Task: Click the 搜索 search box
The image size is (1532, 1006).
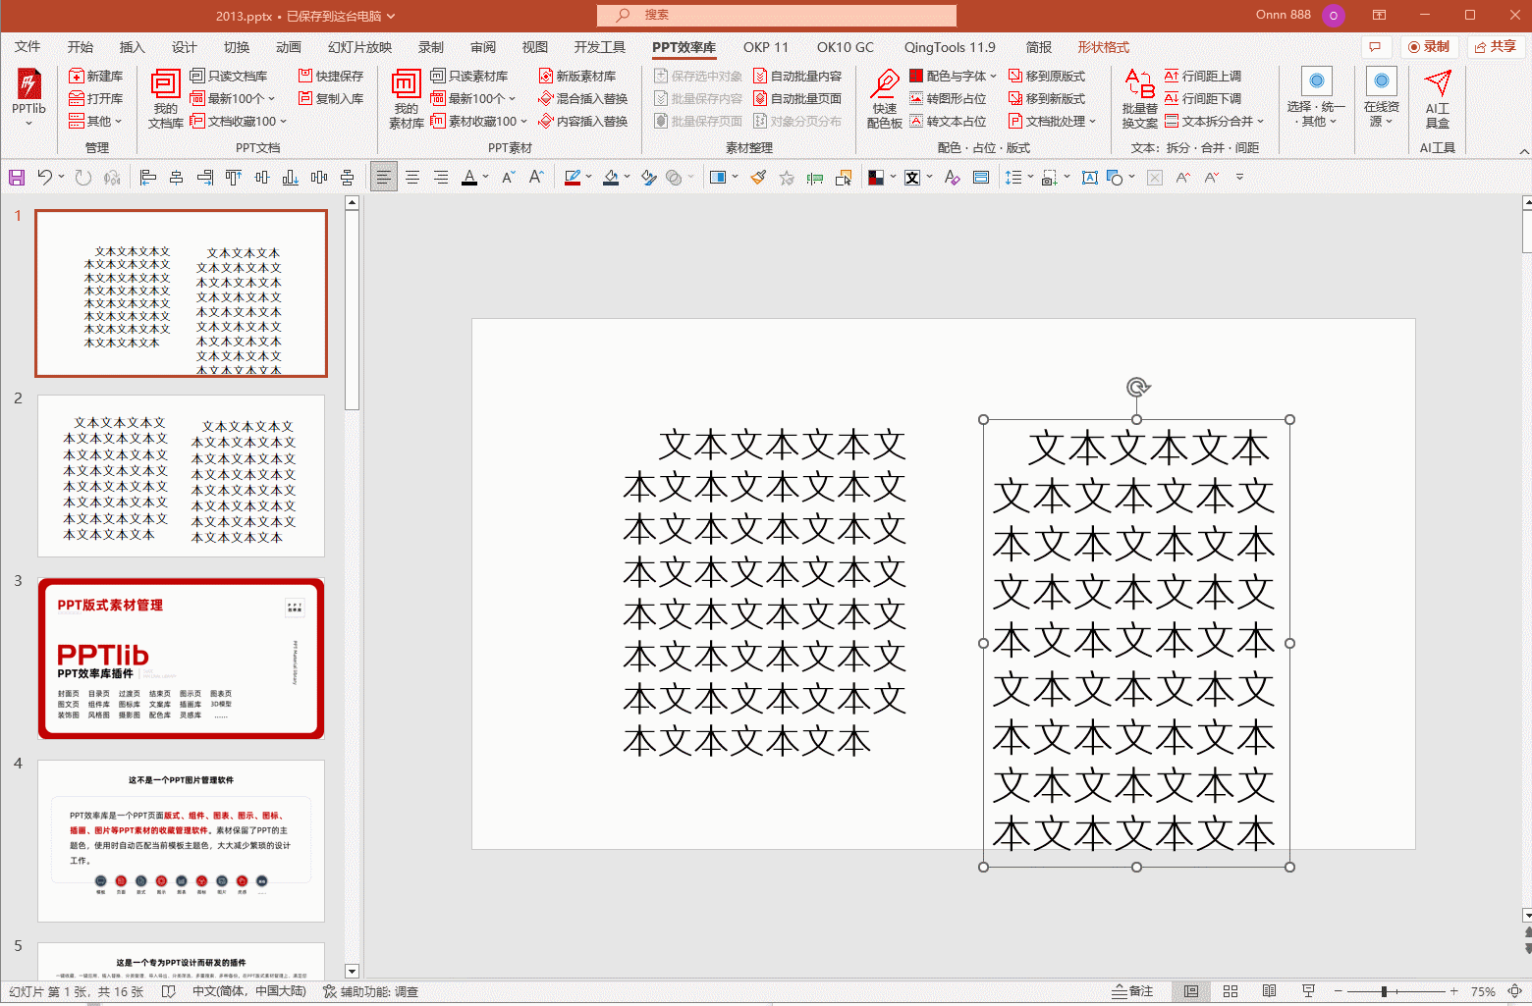Action: pyautogui.click(x=777, y=15)
